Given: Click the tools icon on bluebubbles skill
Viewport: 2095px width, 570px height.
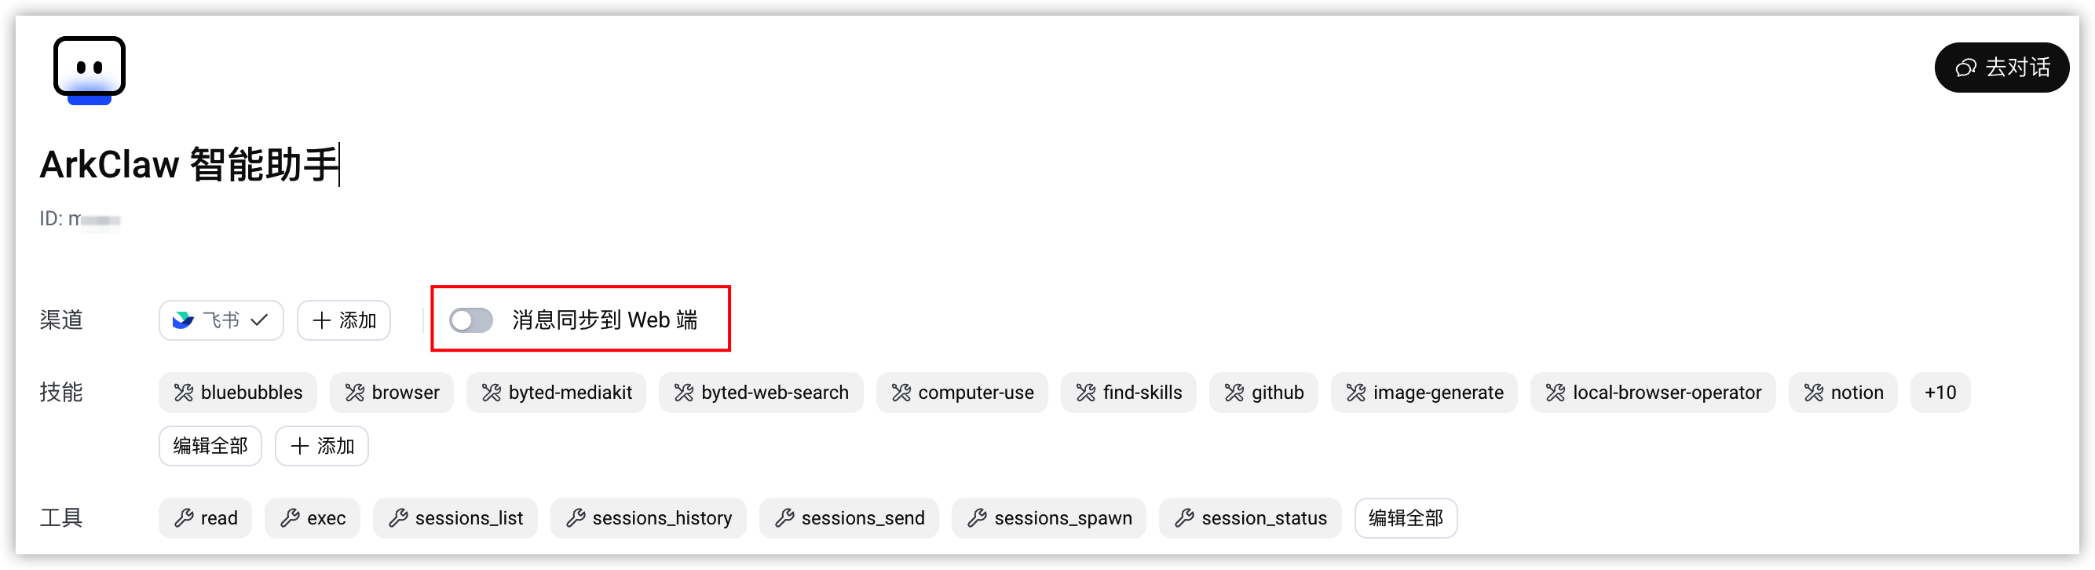Looking at the screenshot, I should 184,393.
